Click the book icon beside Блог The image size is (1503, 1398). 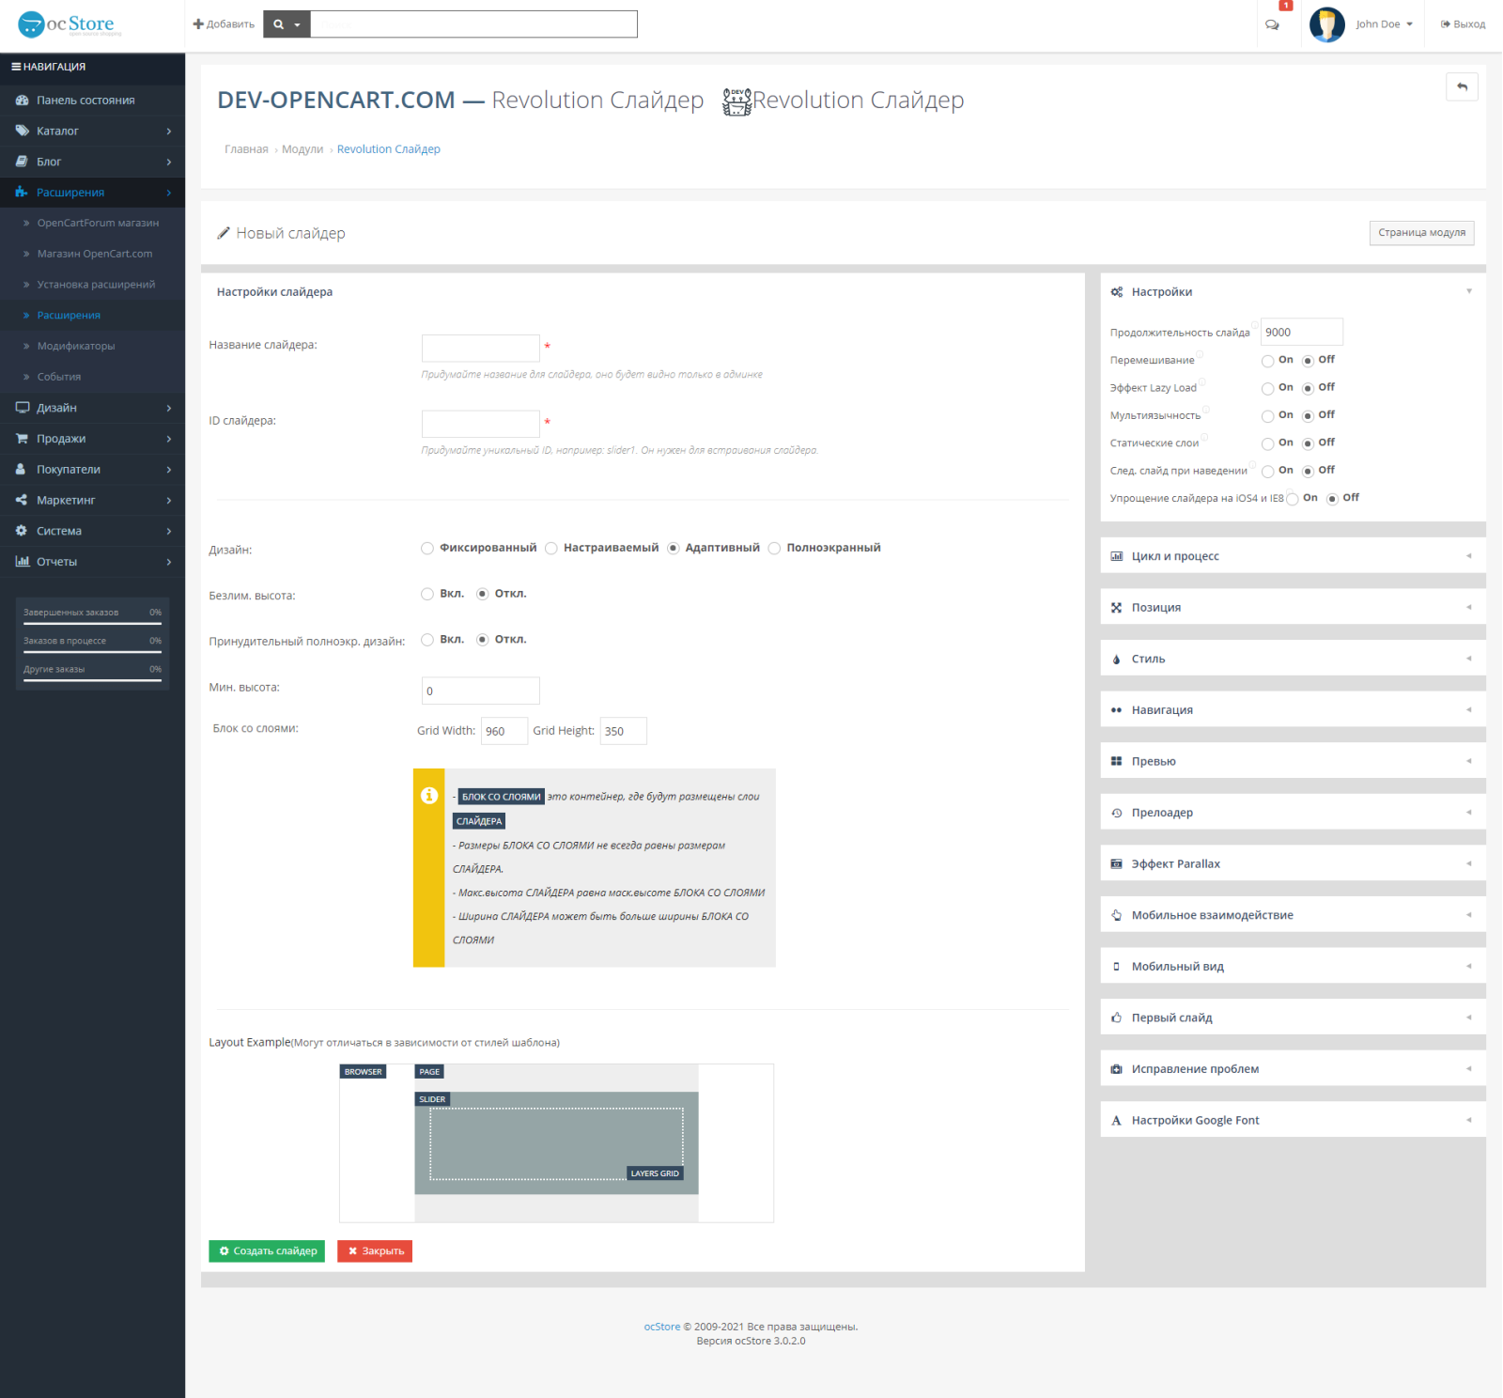tap(22, 162)
